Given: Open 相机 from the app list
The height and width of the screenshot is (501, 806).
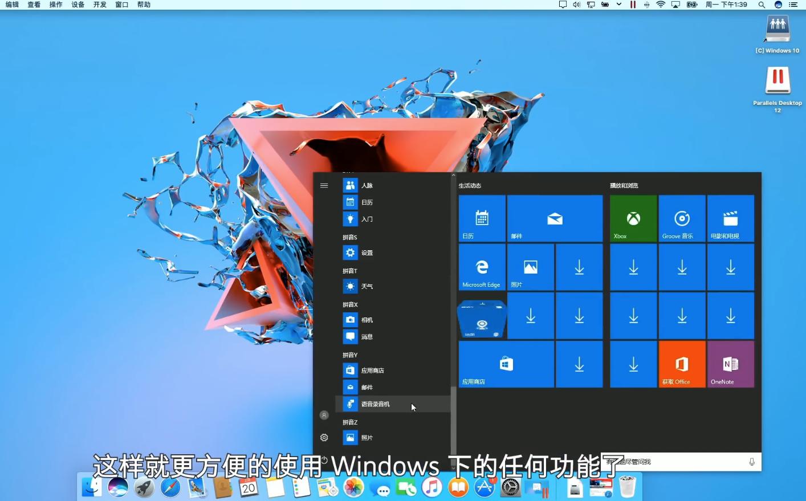Looking at the screenshot, I should [367, 320].
